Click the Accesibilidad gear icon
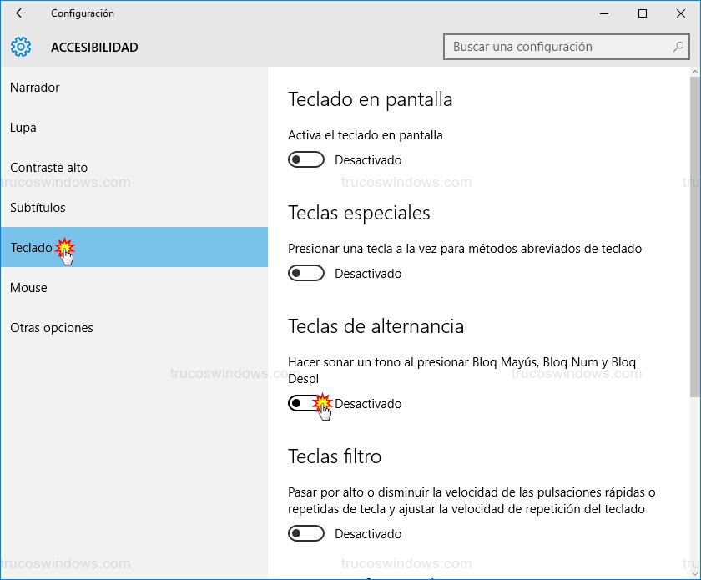Image resolution: width=701 pixels, height=580 pixels. point(21,47)
